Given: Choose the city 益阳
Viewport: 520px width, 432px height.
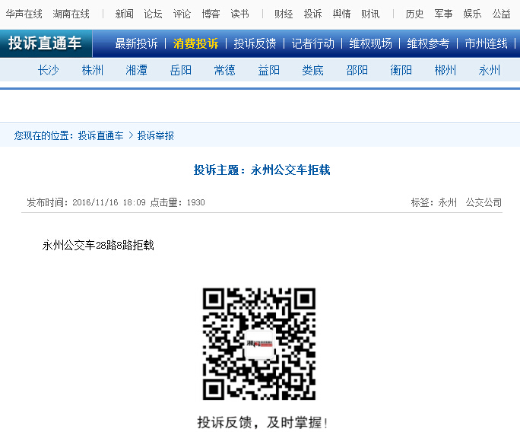Looking at the screenshot, I should pyautogui.click(x=268, y=70).
